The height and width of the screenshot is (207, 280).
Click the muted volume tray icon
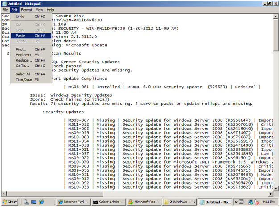256,202
